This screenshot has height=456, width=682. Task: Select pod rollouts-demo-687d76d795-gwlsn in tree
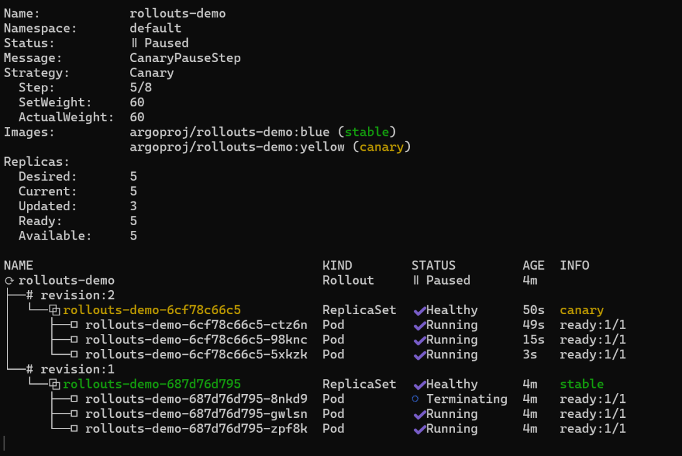pyautogui.click(x=196, y=414)
